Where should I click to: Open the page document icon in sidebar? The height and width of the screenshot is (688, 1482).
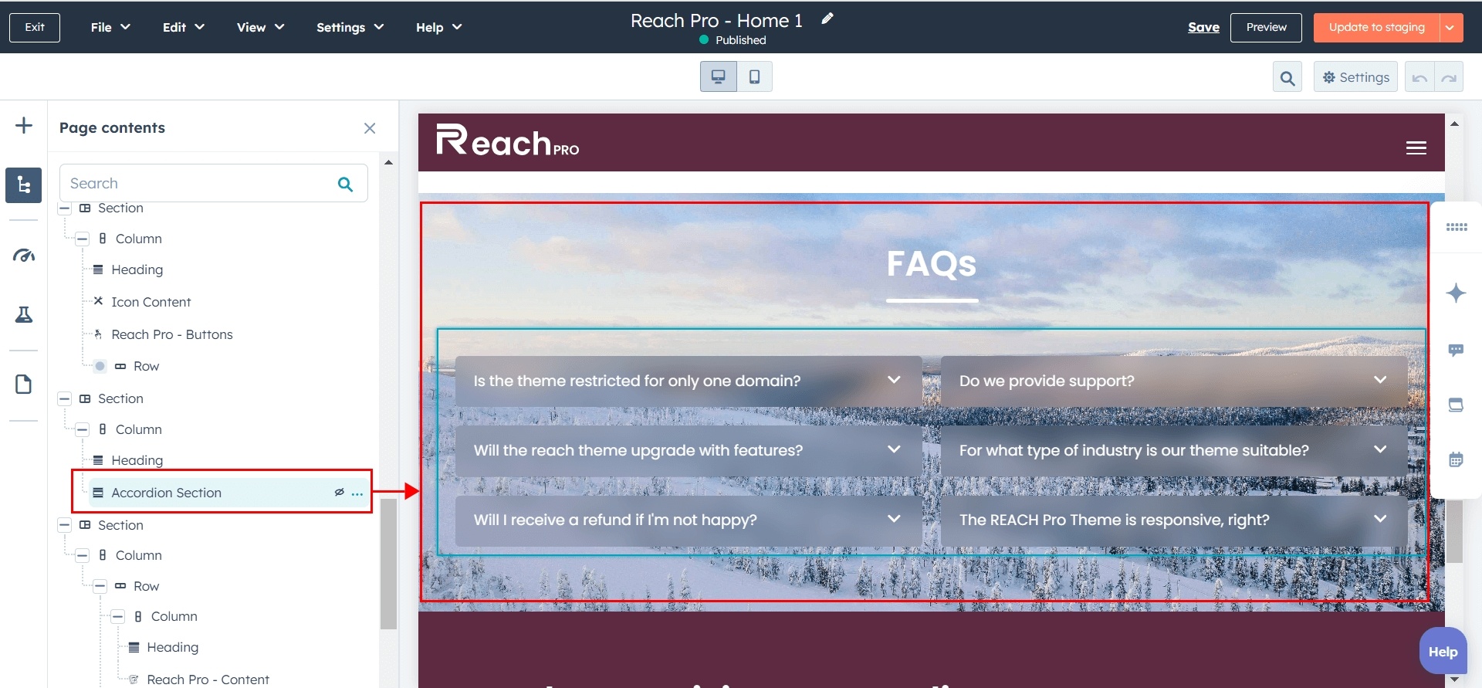coord(24,384)
